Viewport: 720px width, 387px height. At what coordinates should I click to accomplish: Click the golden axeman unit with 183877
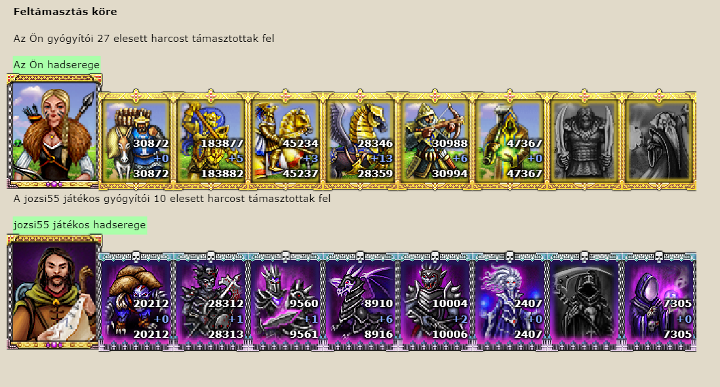tap(210, 140)
